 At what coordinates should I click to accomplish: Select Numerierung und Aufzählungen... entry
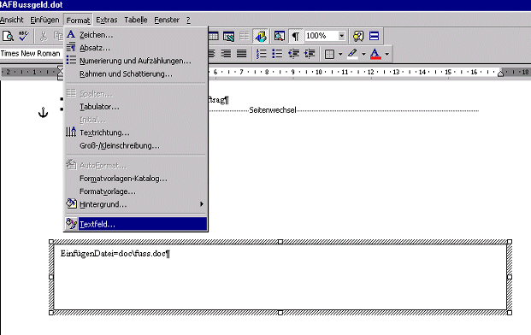(x=136, y=61)
